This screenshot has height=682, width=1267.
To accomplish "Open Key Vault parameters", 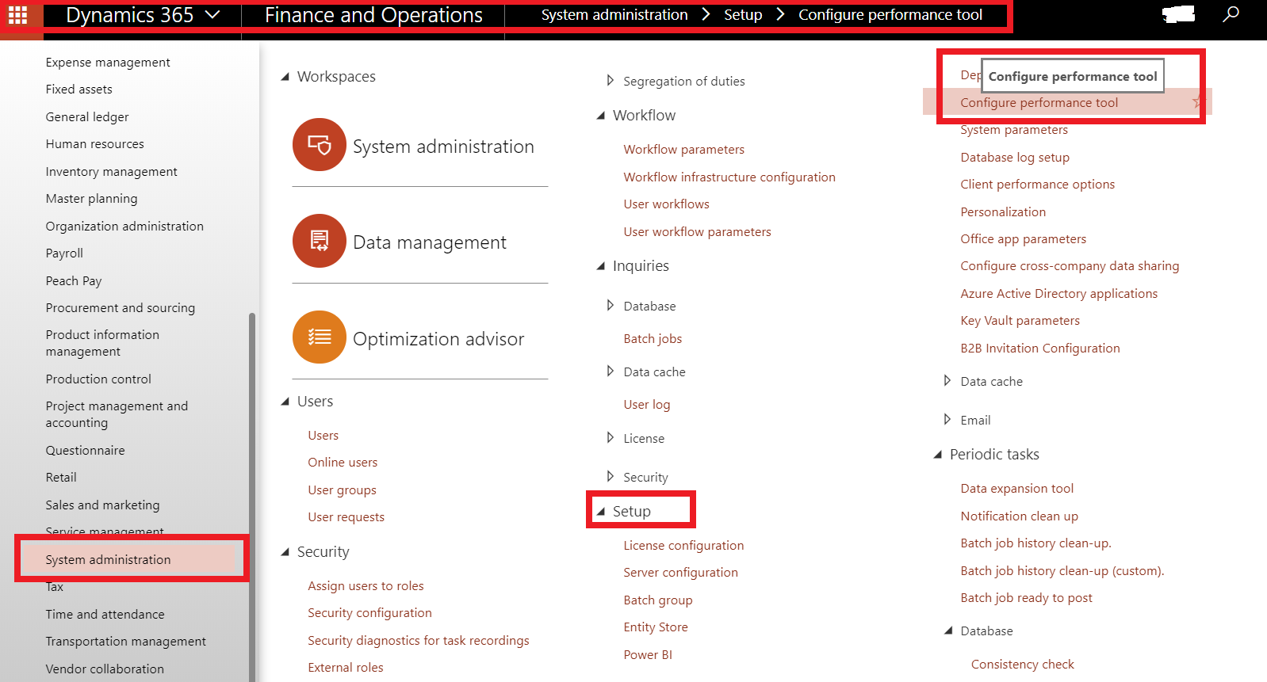I will [x=1020, y=320].
